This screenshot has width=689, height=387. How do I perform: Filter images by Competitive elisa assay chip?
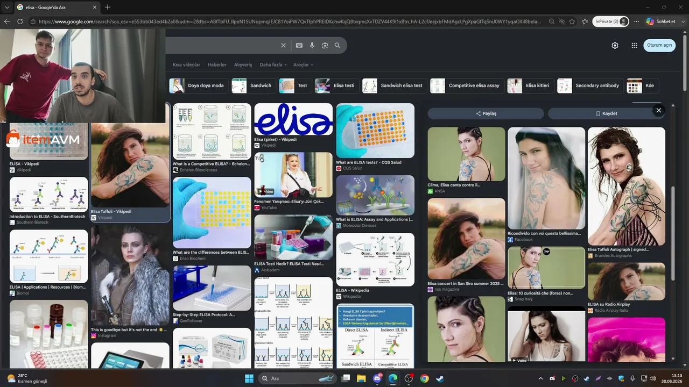tap(467, 86)
